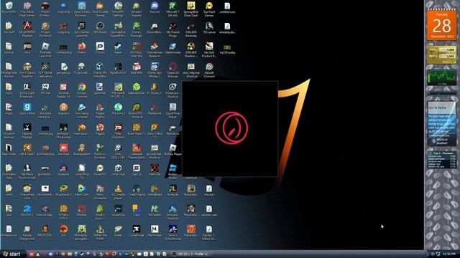Click the Revo Uninstaller icon
This screenshot has height=258, width=460.
(100, 191)
